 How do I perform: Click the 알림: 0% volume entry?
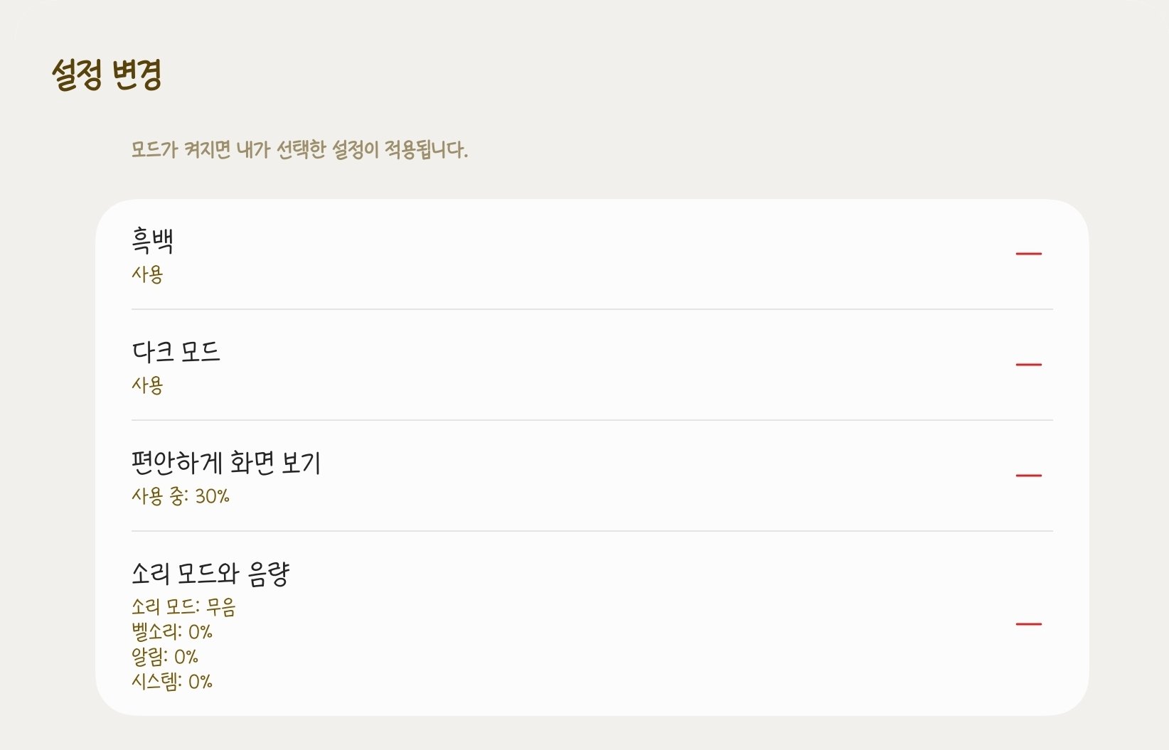pos(165,656)
